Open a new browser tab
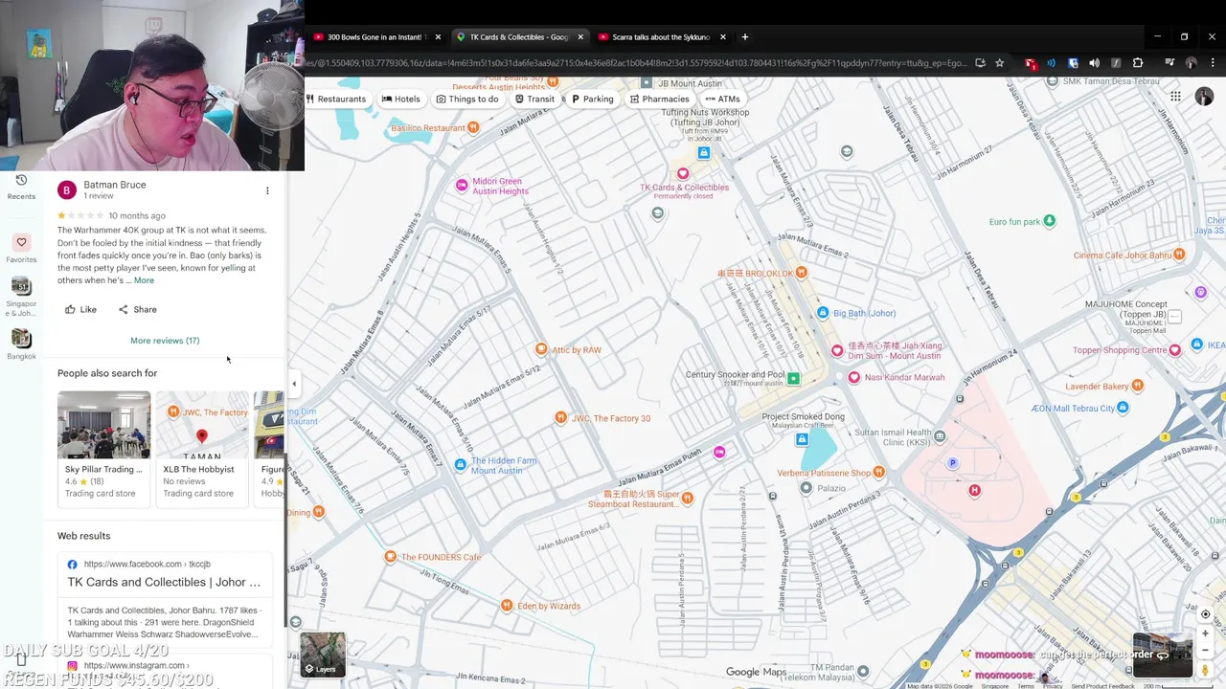The height and width of the screenshot is (689, 1226). pyautogui.click(x=745, y=37)
